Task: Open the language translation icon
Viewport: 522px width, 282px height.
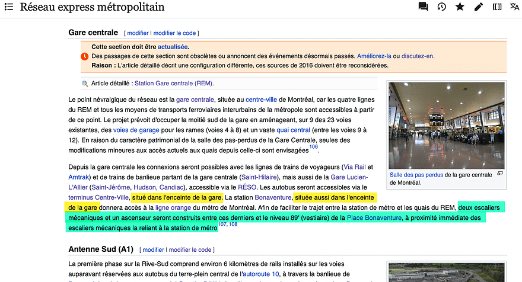Action: (514, 7)
